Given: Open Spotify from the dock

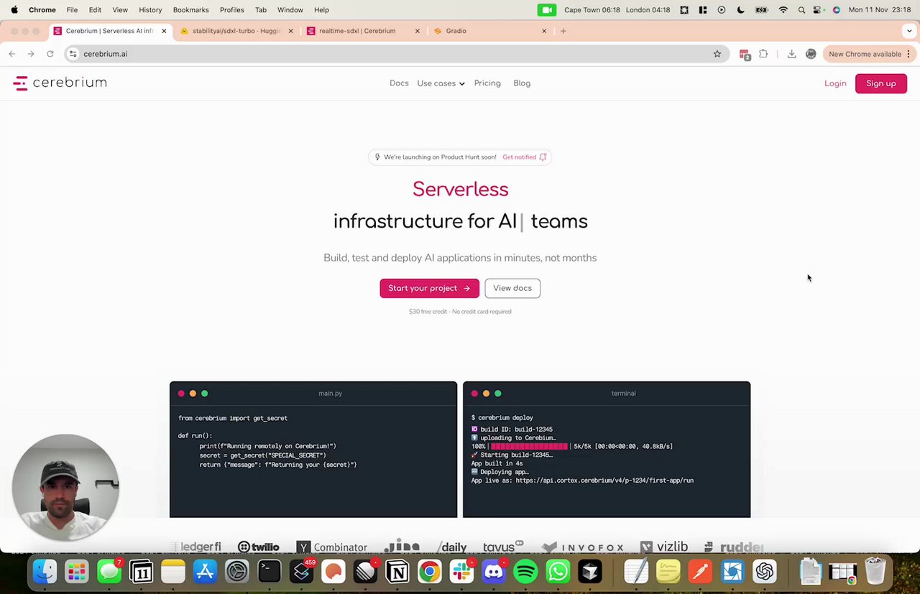Looking at the screenshot, I should [526, 572].
